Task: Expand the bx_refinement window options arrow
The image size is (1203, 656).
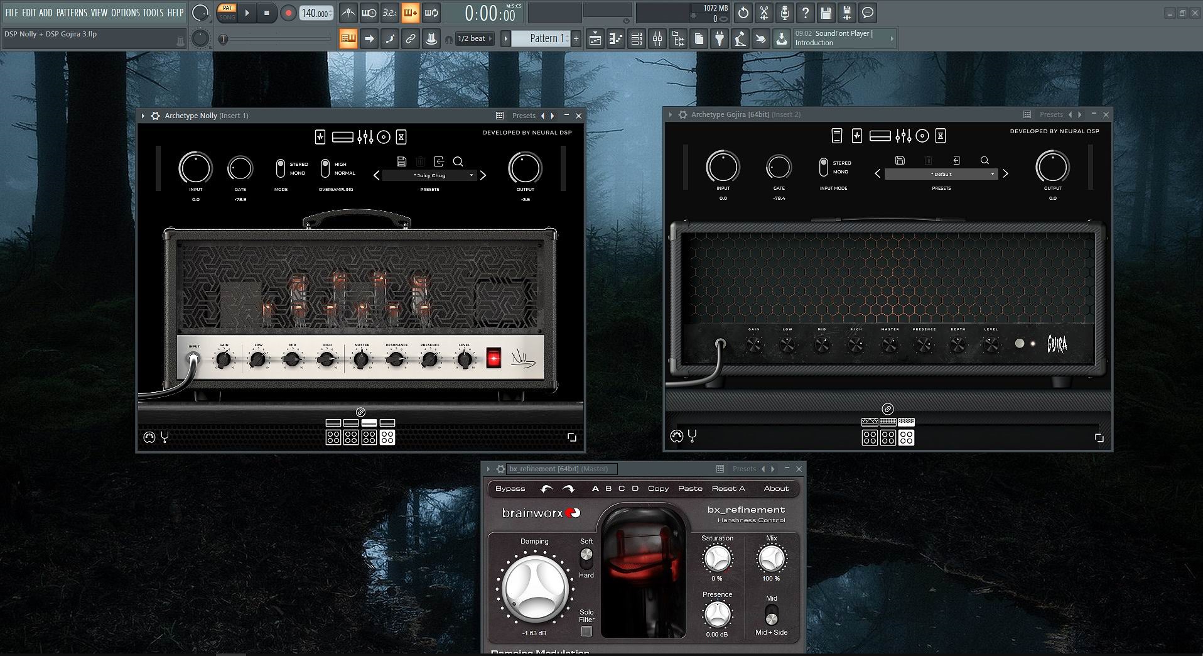Action: point(488,469)
